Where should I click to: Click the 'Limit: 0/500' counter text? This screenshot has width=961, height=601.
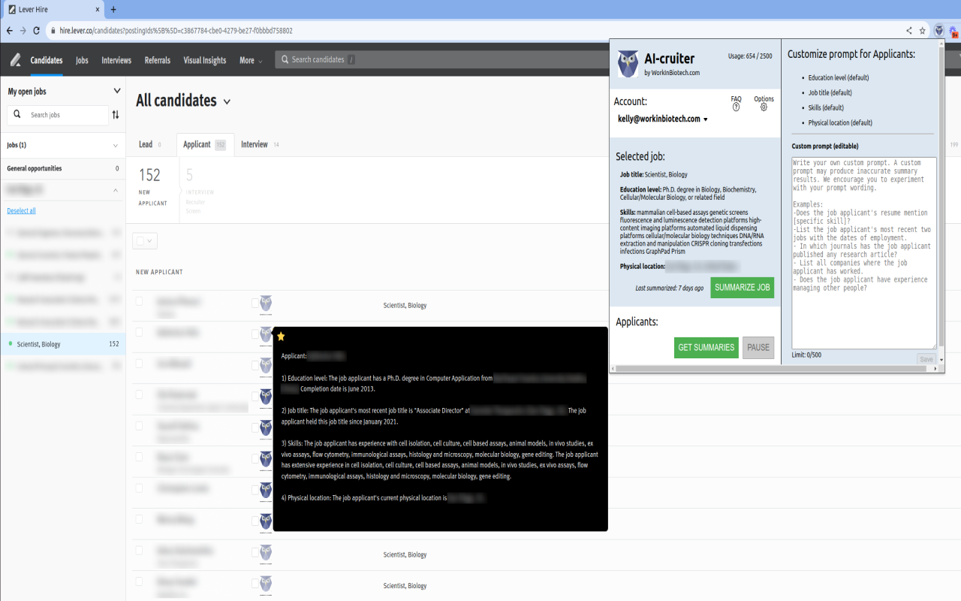806,355
